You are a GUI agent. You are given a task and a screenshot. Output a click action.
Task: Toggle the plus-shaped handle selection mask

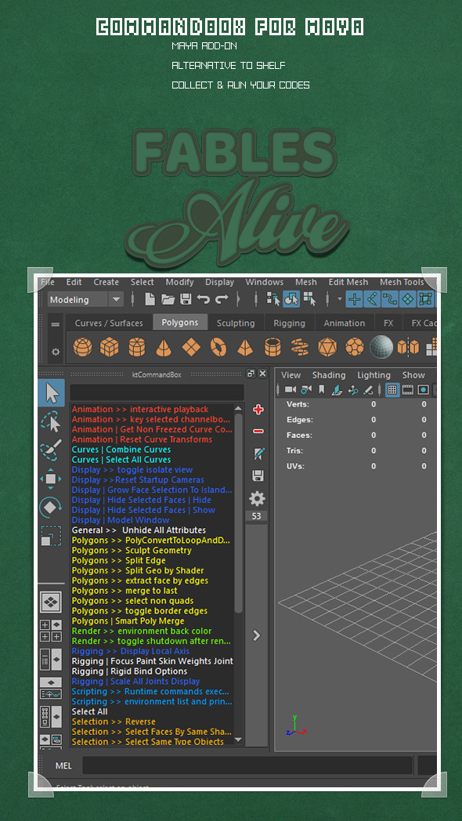(x=356, y=299)
